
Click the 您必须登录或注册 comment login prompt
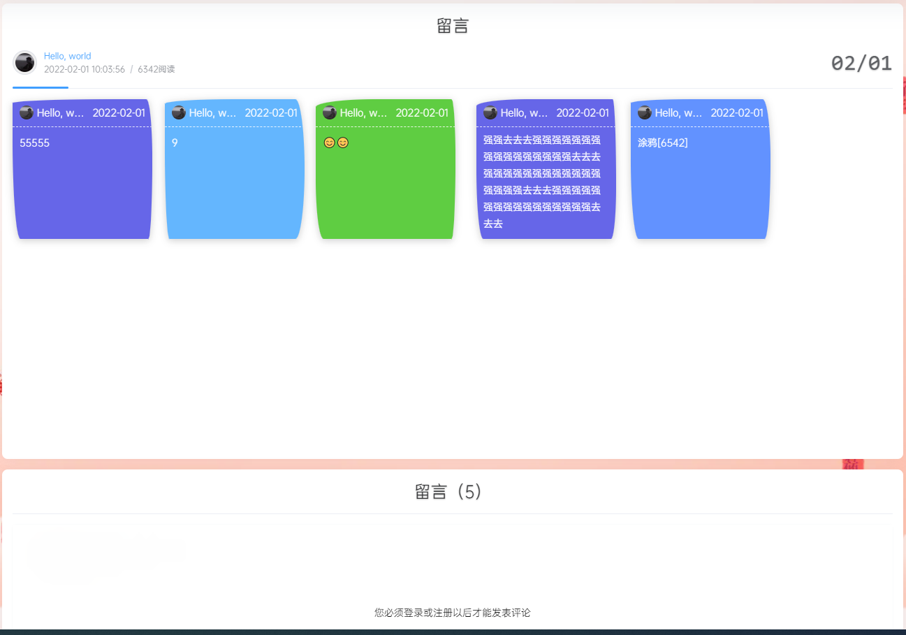point(453,613)
